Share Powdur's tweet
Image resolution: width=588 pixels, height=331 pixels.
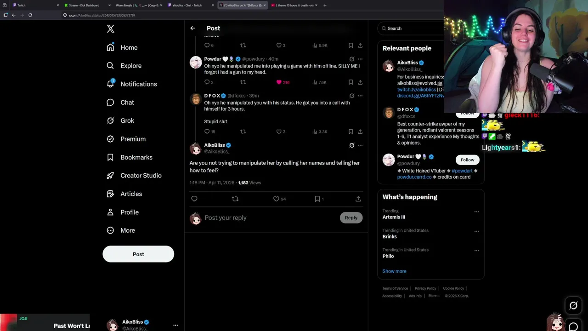tap(360, 82)
